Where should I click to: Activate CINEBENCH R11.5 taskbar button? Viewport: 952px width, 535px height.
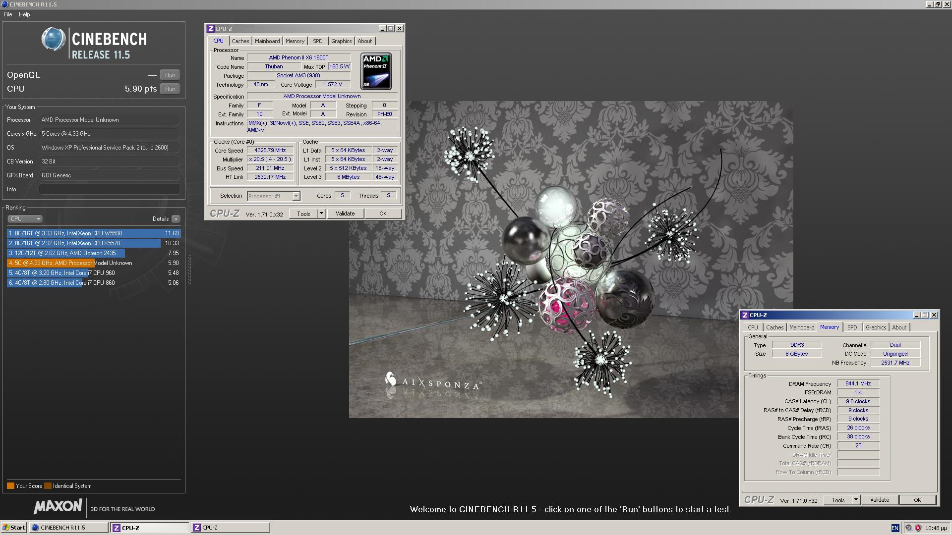(x=68, y=528)
